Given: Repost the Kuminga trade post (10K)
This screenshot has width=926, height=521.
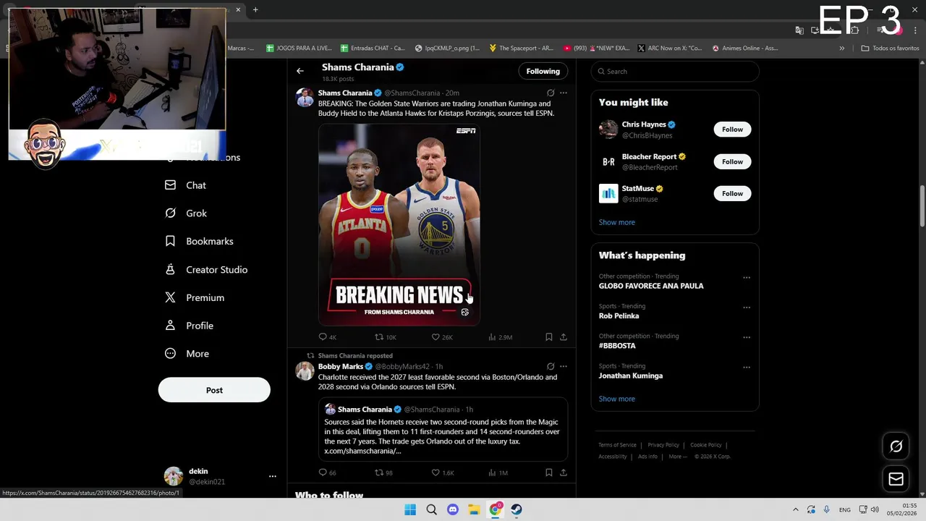Looking at the screenshot, I should pyautogui.click(x=385, y=337).
